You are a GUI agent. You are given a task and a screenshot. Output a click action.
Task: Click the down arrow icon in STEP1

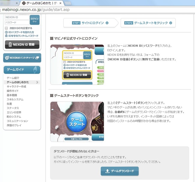[x=107, y=23]
